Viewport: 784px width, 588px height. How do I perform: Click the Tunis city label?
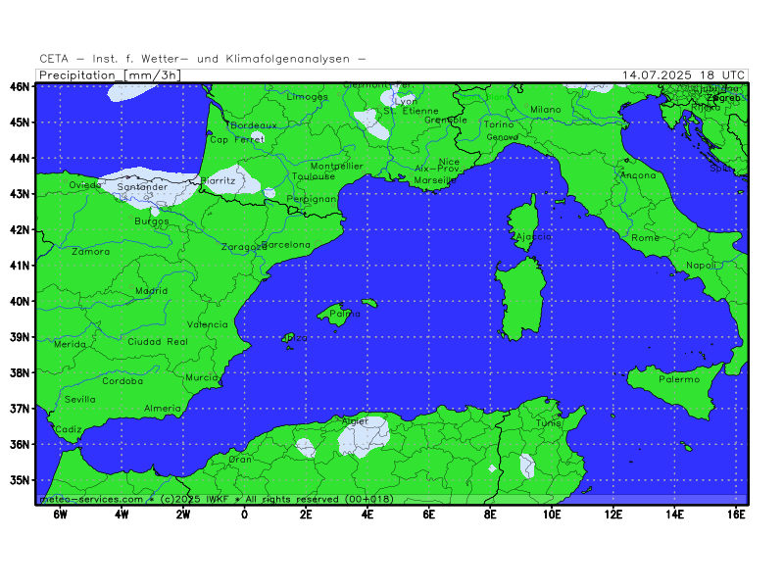549,422
